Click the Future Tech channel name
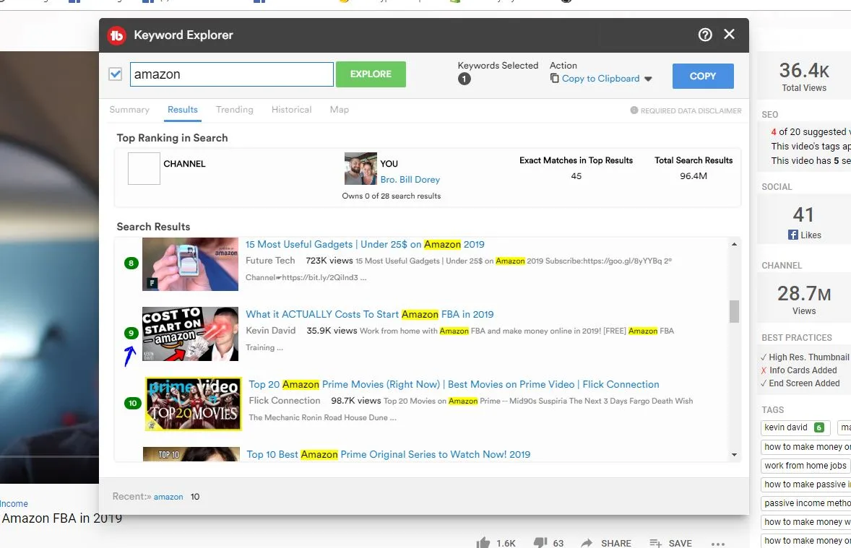The width and height of the screenshot is (851, 548). [270, 261]
